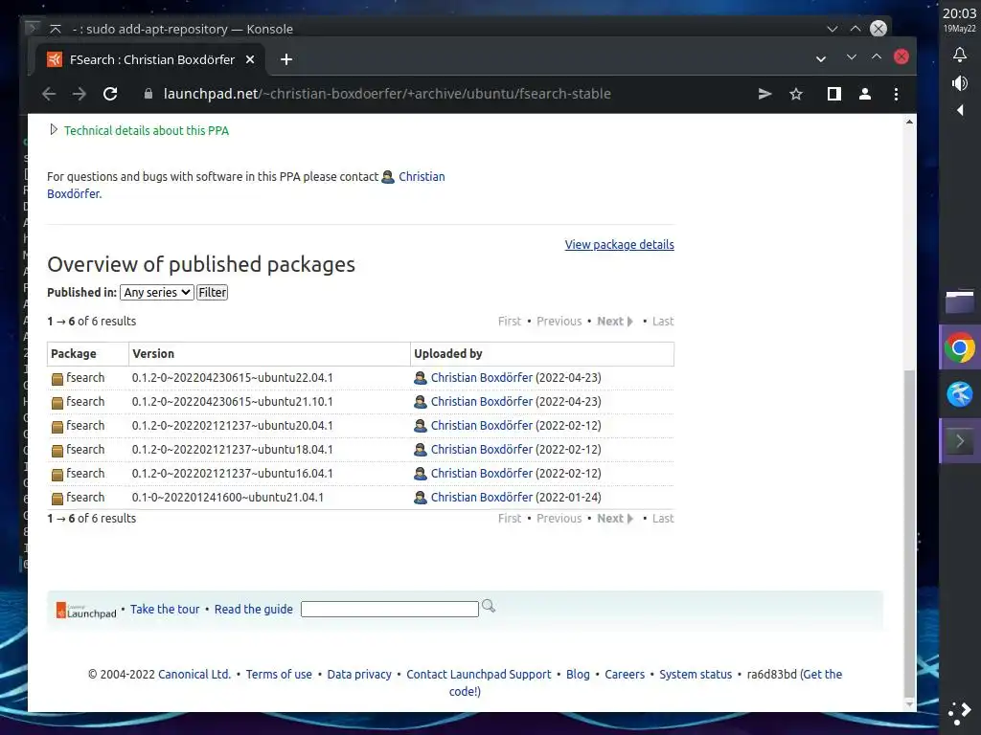Open Data privacy link
This screenshot has height=735, width=981.
click(359, 675)
